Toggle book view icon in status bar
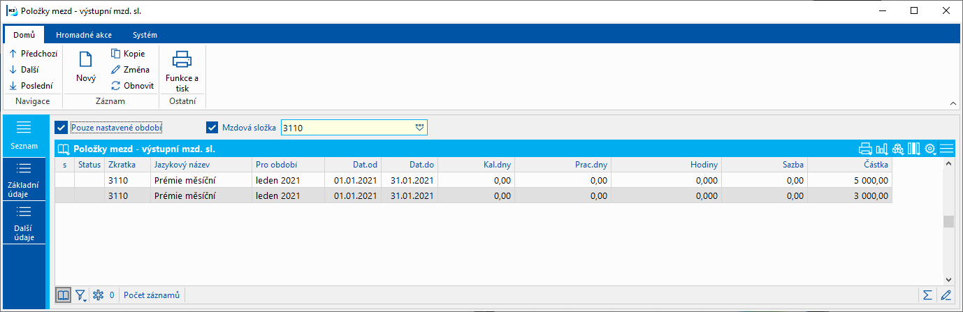Screen dimensions: 963x312 point(64,295)
